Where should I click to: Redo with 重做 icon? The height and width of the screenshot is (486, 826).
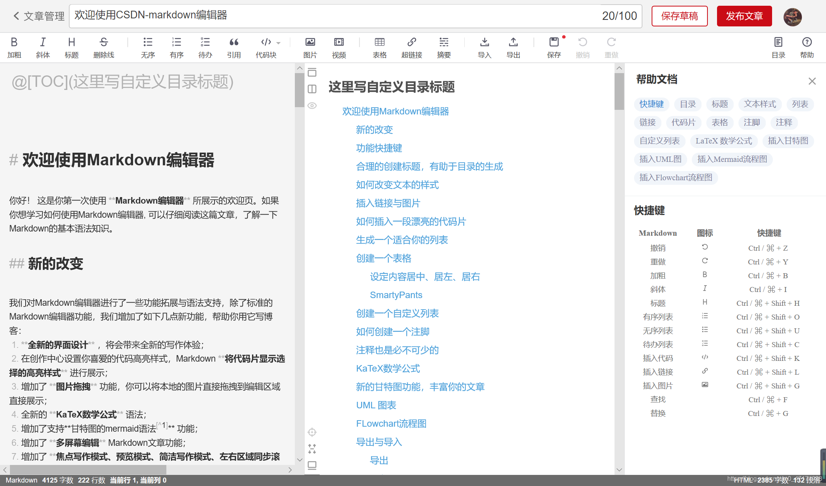pos(611,47)
